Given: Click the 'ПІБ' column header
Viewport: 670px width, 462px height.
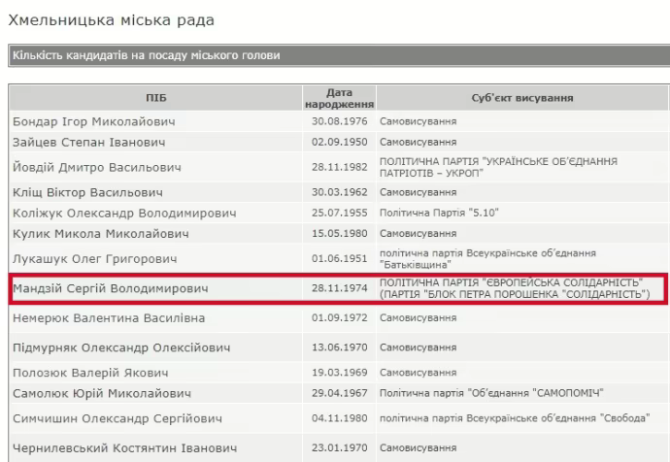Looking at the screenshot, I should click(x=155, y=98).
